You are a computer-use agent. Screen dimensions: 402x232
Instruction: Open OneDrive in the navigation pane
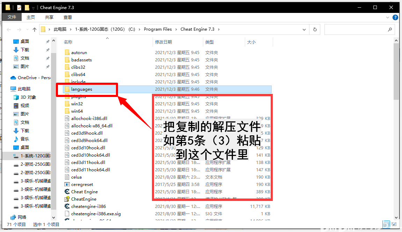click(x=30, y=77)
